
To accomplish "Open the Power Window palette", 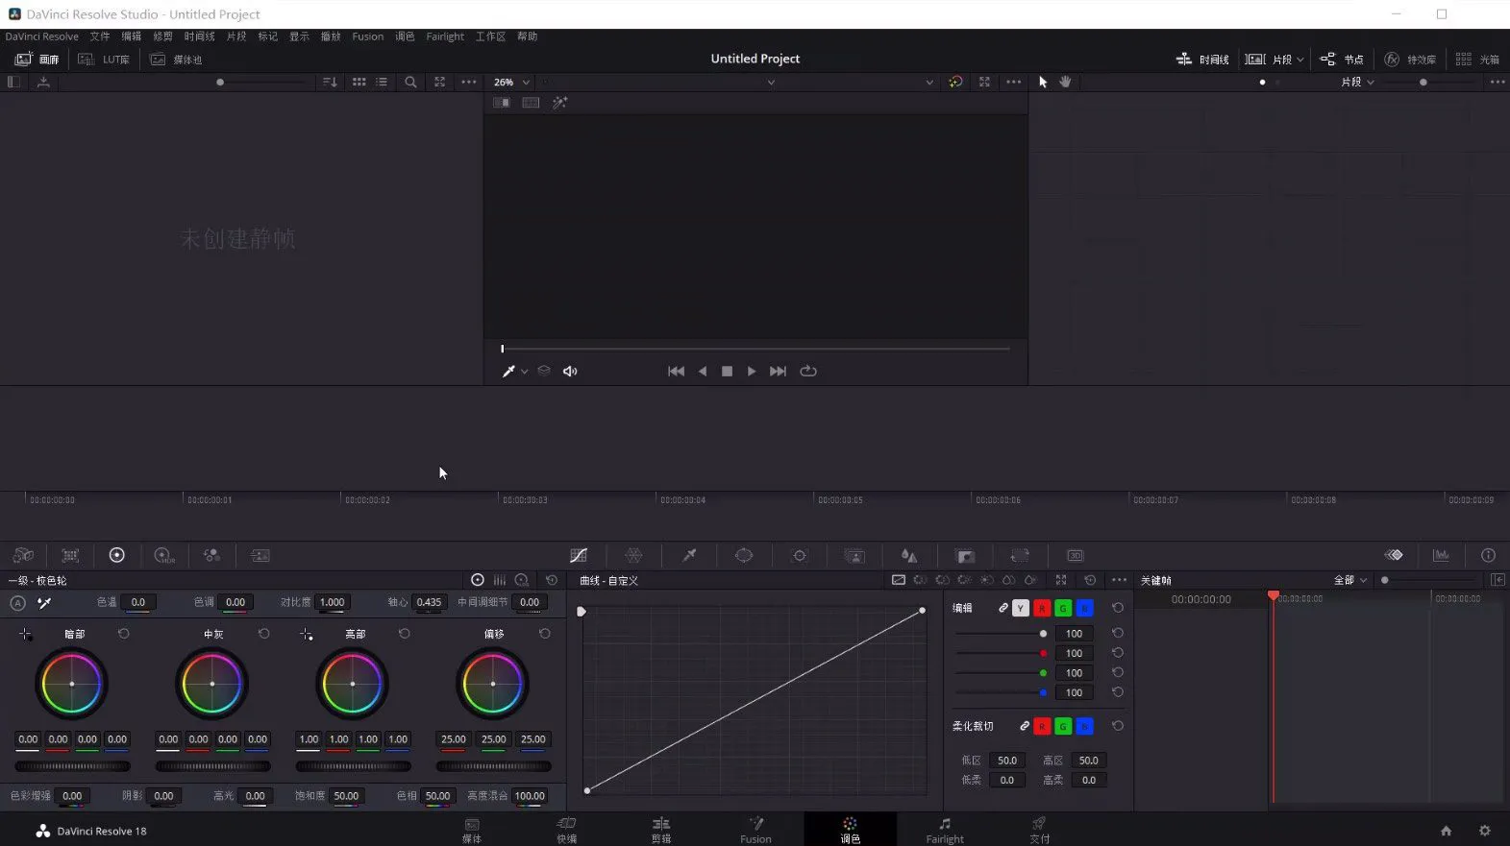I will [x=744, y=556].
